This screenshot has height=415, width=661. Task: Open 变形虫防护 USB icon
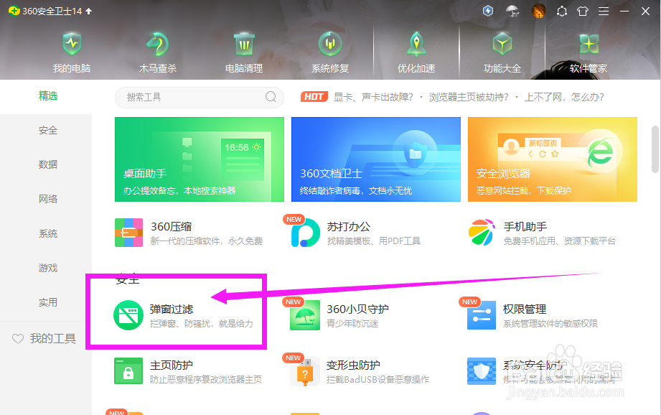tap(305, 371)
